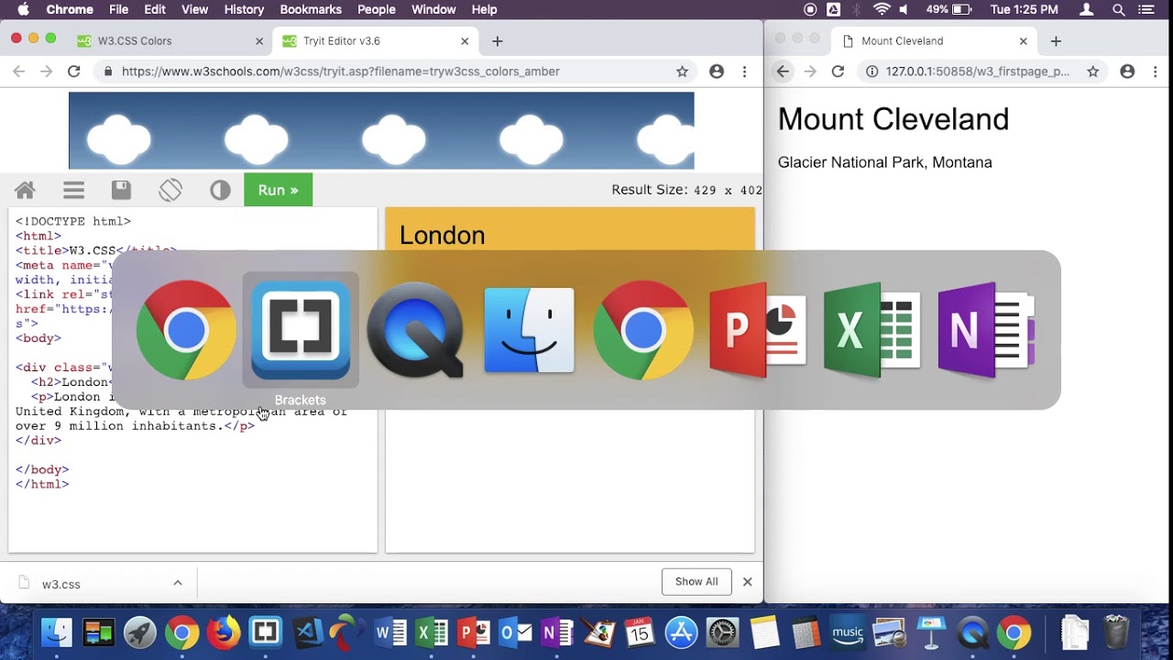Screen dimensions: 1173x660
Task: Select the Chrome icon left of Brackets in switcher
Action: (x=186, y=330)
